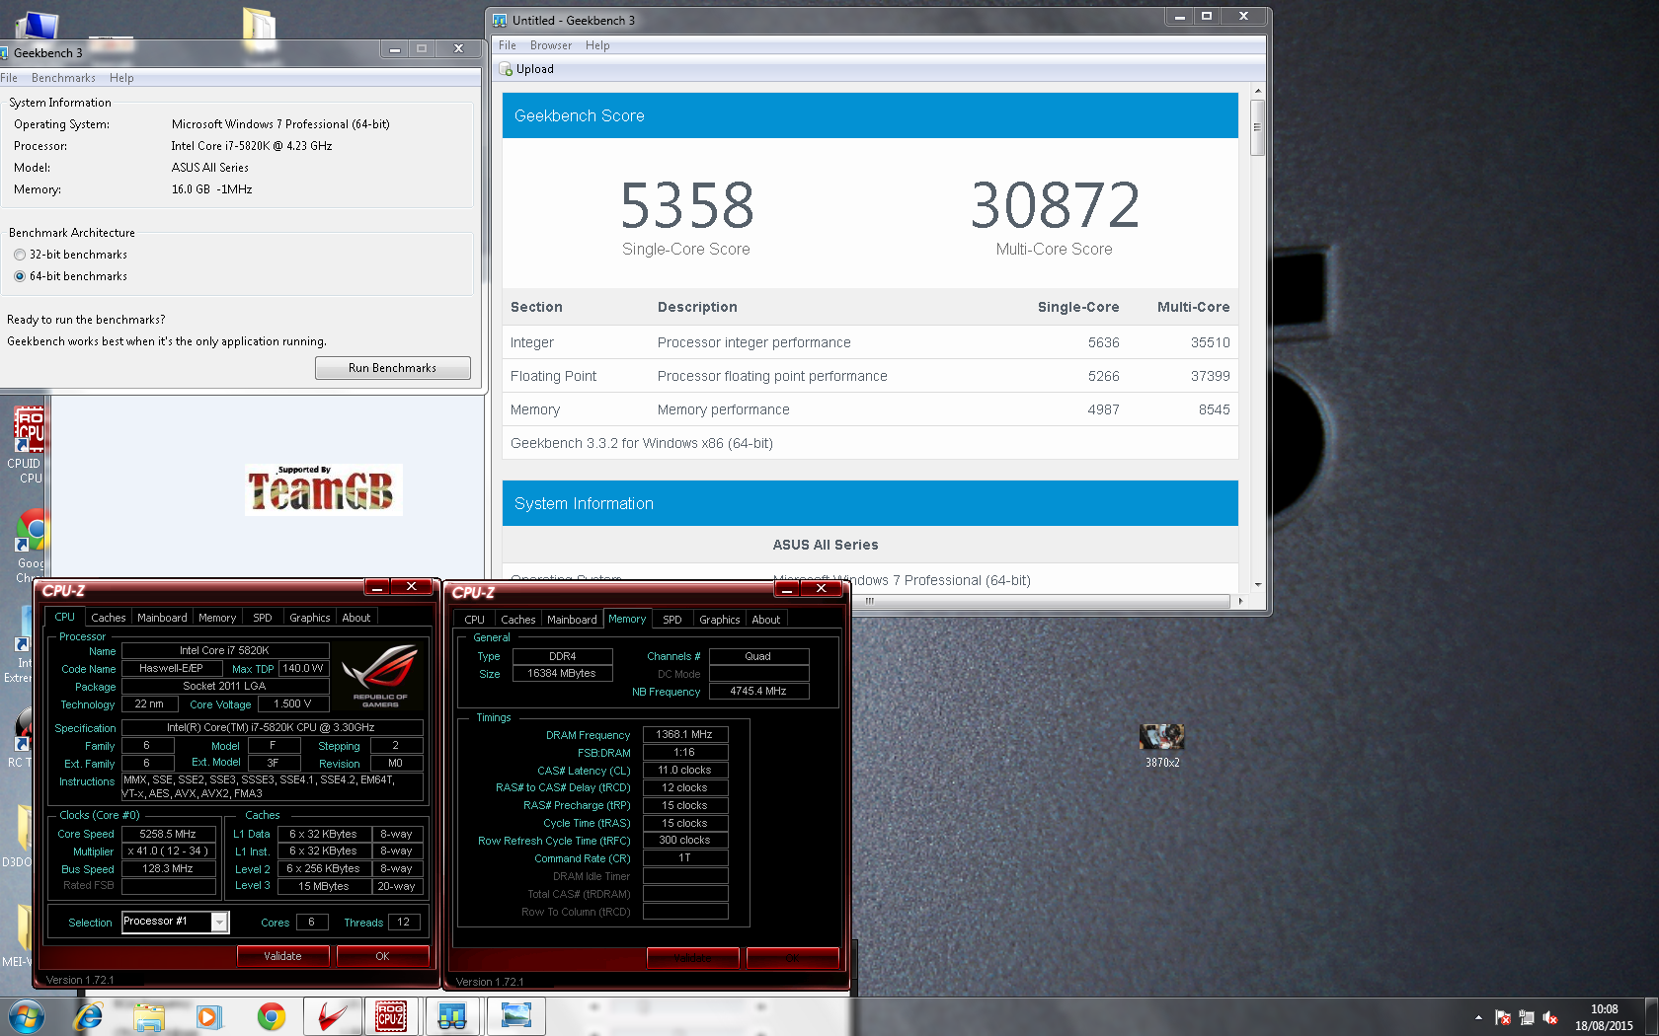Screen dimensions: 1659x1036
Task: Open the twin-monitor taskbar application
Action: [x=453, y=1016]
